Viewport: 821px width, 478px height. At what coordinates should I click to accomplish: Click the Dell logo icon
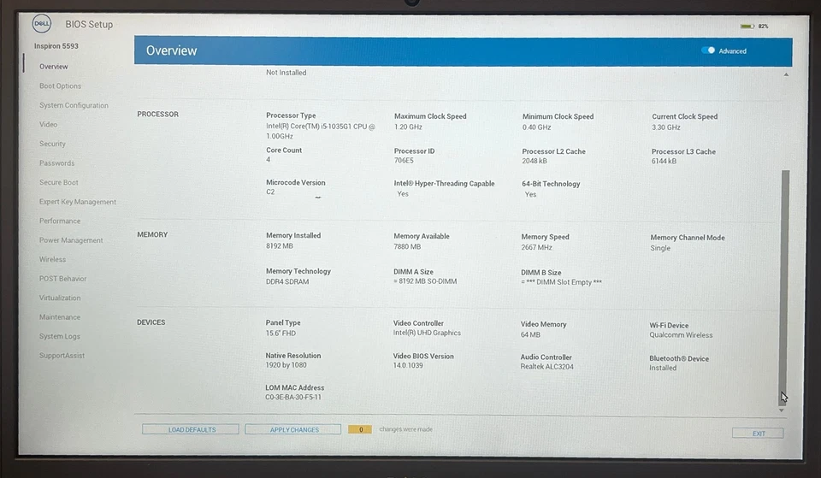pos(42,24)
